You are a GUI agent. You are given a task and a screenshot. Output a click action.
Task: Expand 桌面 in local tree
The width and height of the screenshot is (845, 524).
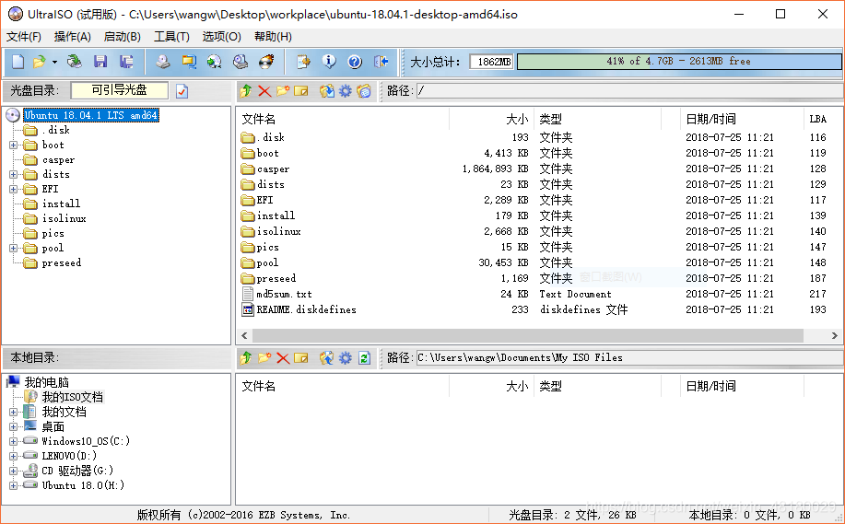[x=14, y=427]
